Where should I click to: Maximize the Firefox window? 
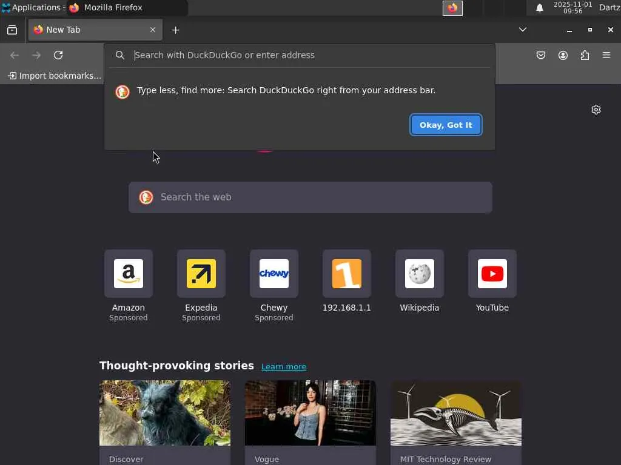589,30
